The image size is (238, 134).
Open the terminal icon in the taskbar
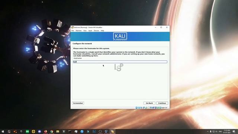point(70,131)
